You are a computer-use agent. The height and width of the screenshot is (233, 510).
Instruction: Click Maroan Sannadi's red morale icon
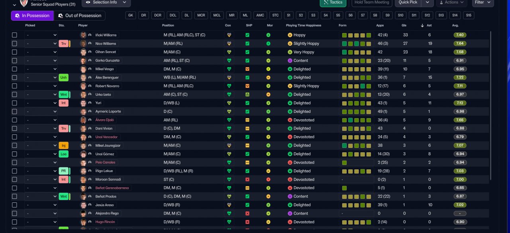tap(269, 179)
